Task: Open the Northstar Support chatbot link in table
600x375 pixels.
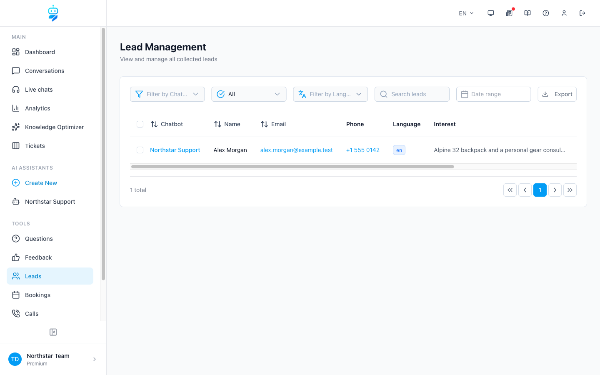Action: pyautogui.click(x=175, y=150)
